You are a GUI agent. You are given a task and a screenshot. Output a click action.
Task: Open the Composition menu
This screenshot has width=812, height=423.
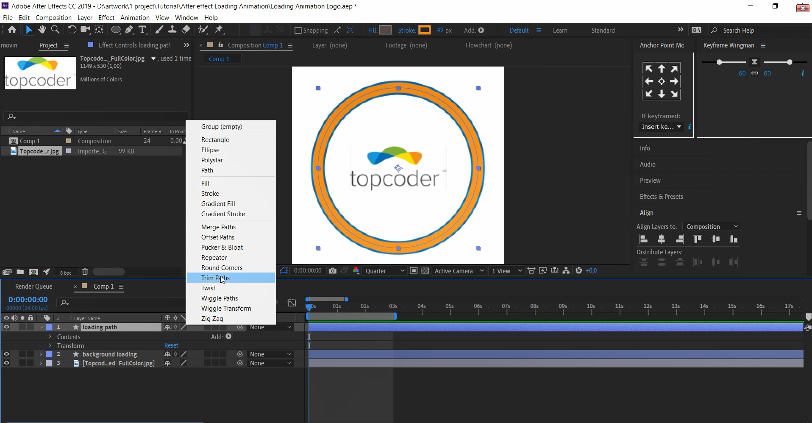click(53, 17)
